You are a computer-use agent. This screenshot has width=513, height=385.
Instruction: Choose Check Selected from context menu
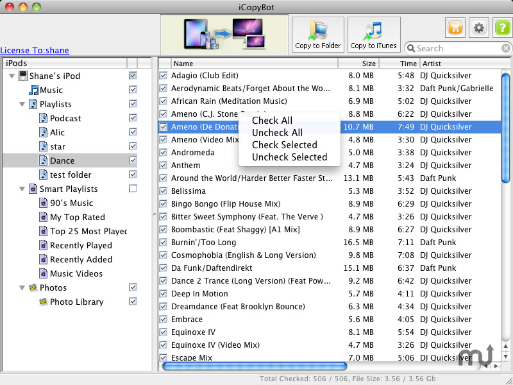[x=284, y=144]
